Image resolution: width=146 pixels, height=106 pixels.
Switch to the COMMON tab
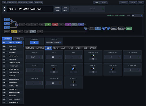coord(30,48)
